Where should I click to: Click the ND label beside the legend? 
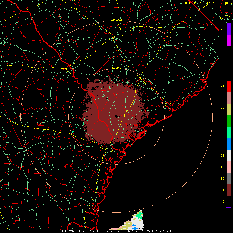click(x=222, y=202)
